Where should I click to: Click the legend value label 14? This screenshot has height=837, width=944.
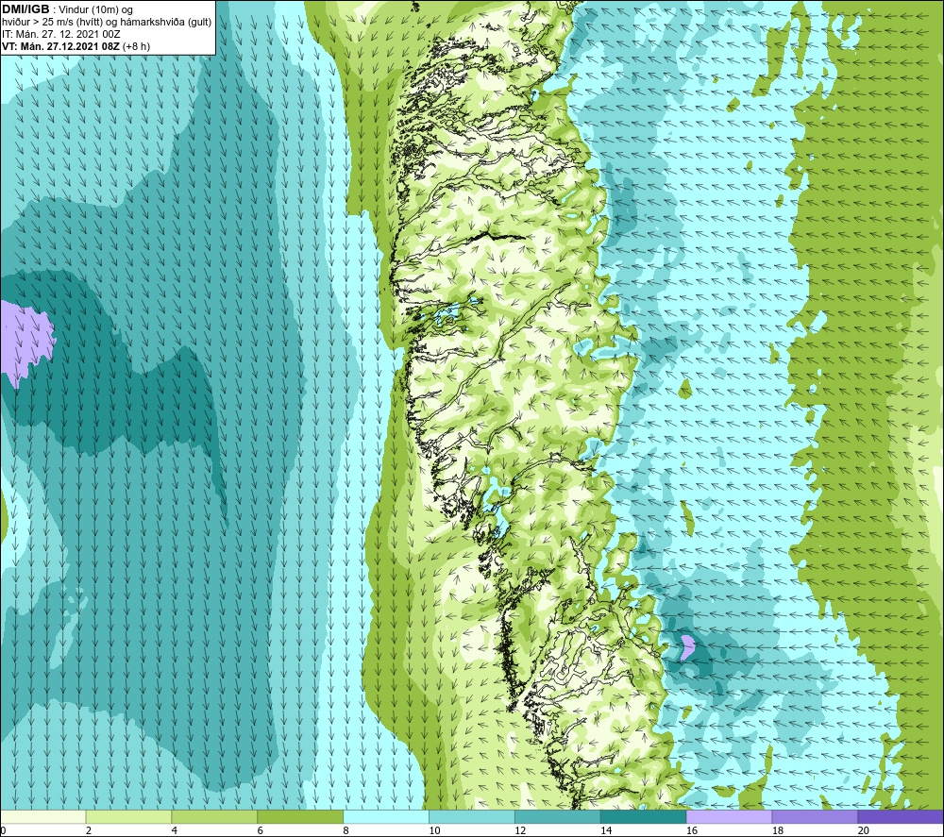tap(606, 830)
